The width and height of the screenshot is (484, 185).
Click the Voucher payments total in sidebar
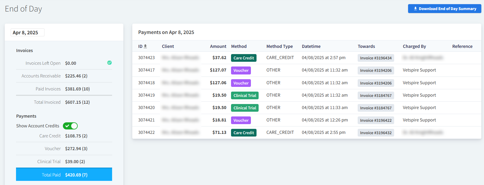point(76,149)
